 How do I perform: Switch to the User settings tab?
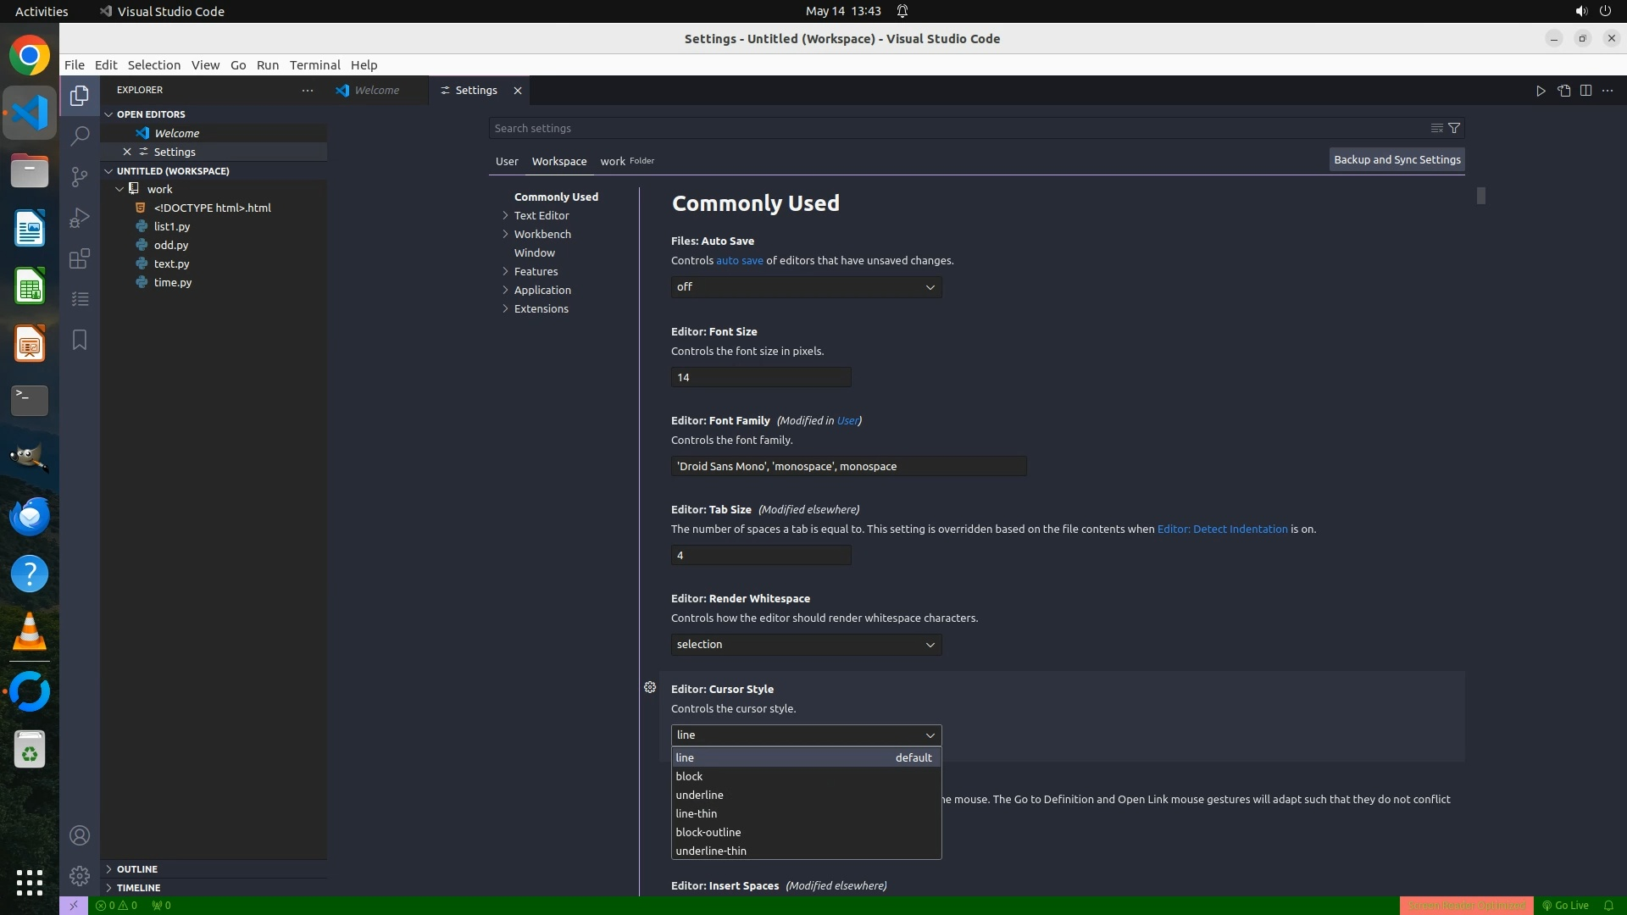point(507,161)
